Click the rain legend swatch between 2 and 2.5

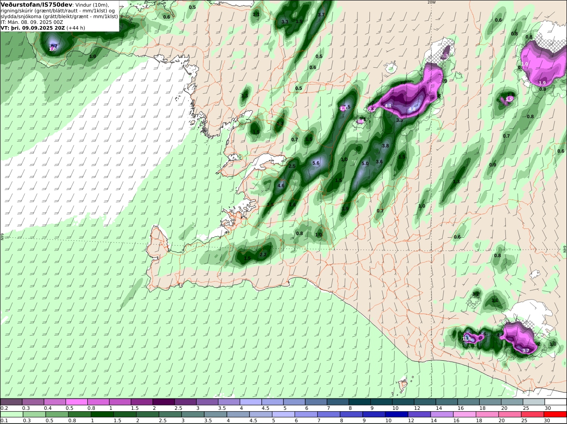tap(147, 415)
